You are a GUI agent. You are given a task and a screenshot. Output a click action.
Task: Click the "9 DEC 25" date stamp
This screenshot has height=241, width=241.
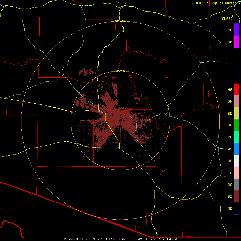pos(154,239)
